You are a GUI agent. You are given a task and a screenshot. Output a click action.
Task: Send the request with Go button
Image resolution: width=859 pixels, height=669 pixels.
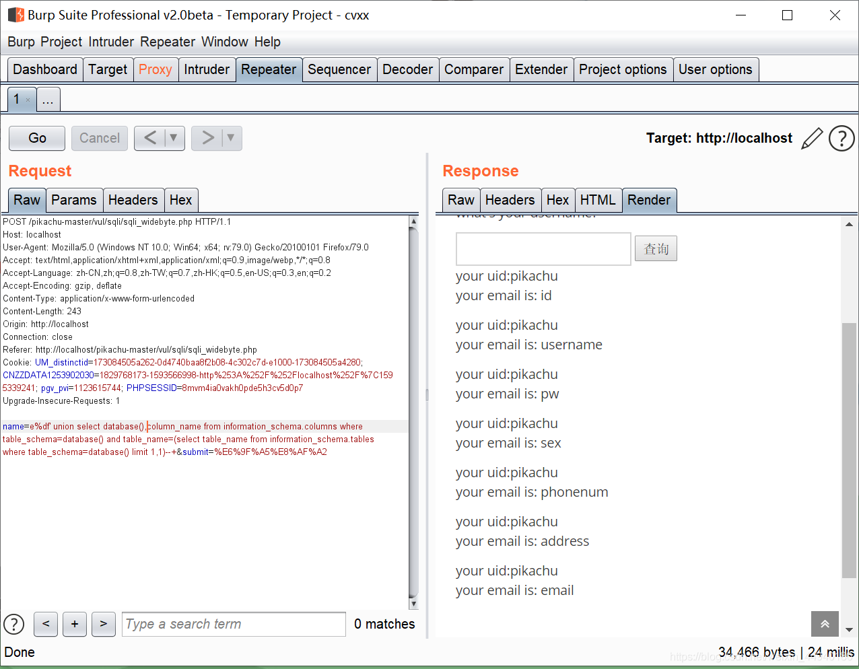[37, 138]
